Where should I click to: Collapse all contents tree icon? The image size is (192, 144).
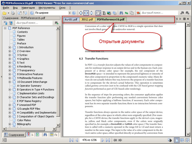[x=11, y=23]
